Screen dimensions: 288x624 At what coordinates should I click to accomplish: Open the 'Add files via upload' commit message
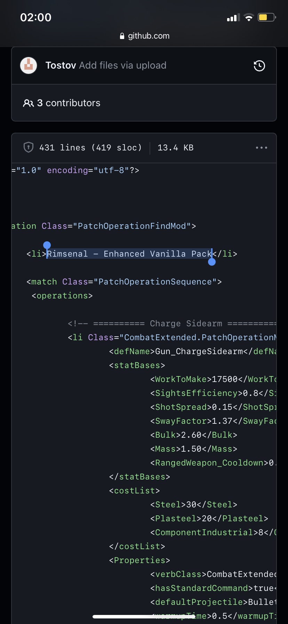pyautogui.click(x=123, y=65)
